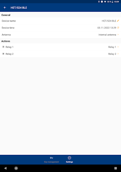Switch to the Settings tab
The width and height of the screenshot is (121, 172).
click(70, 160)
